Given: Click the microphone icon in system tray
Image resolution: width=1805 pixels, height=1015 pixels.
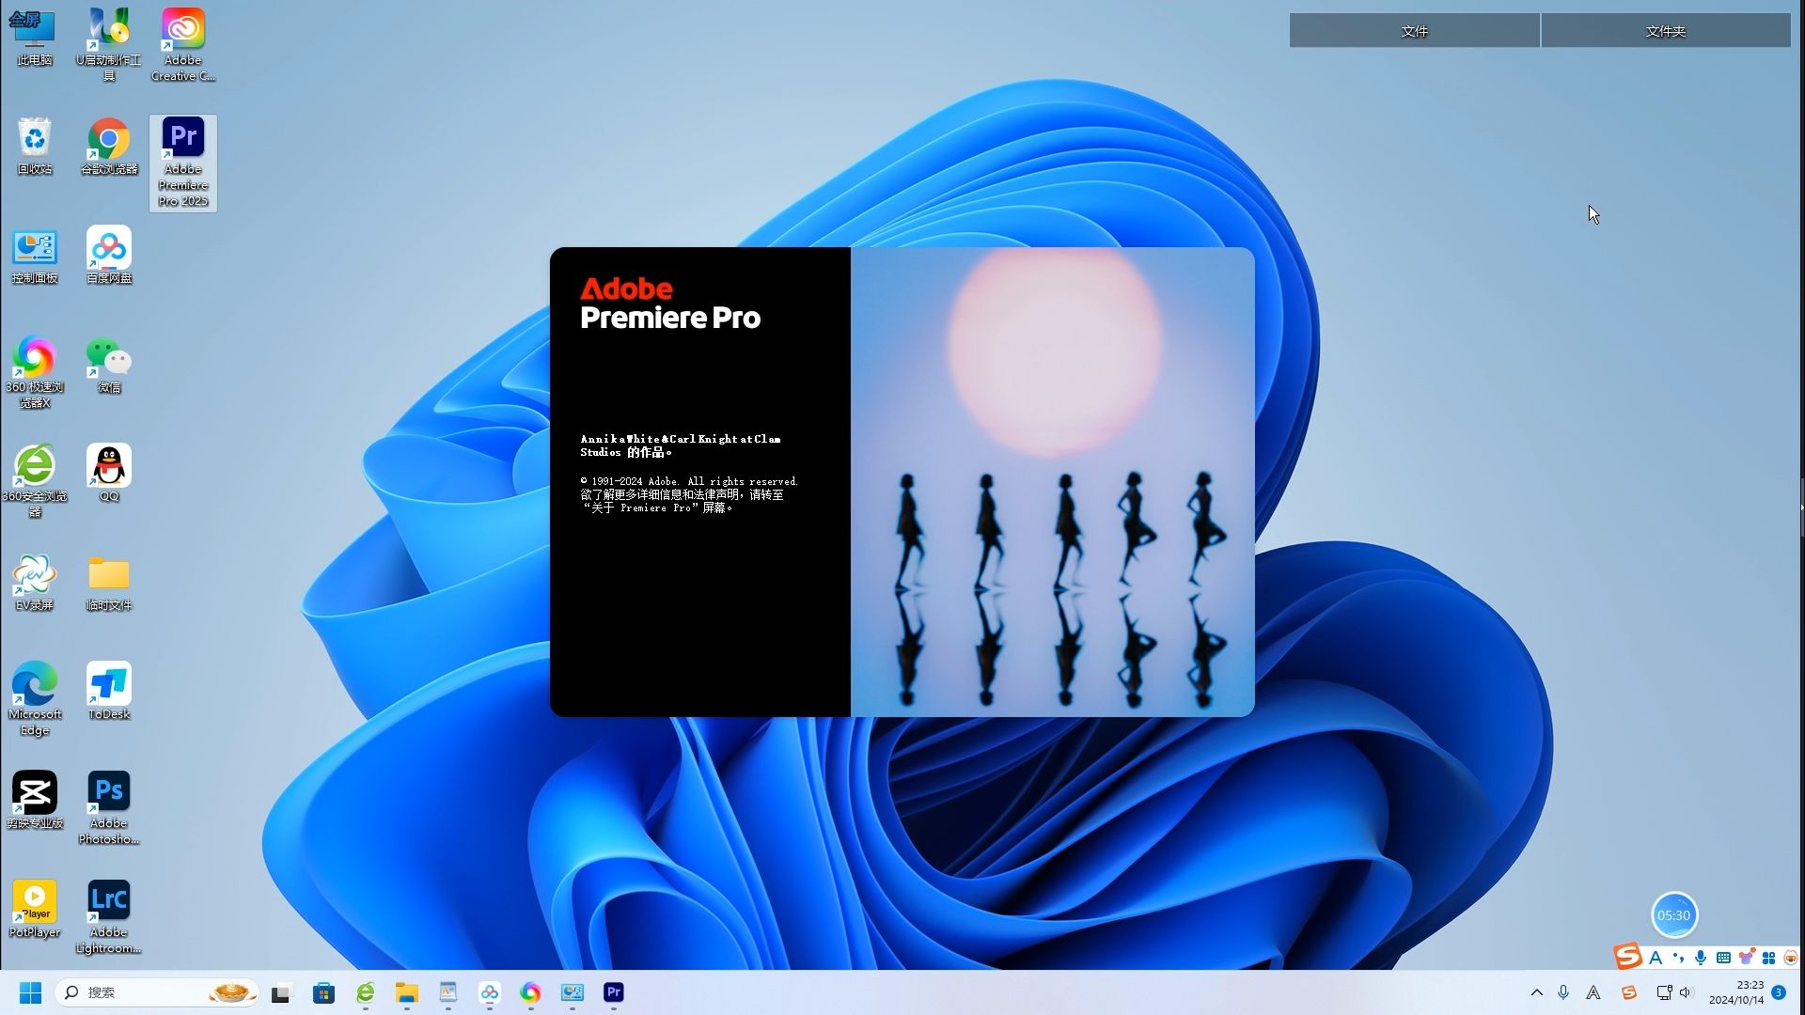Looking at the screenshot, I should pyautogui.click(x=1563, y=992).
